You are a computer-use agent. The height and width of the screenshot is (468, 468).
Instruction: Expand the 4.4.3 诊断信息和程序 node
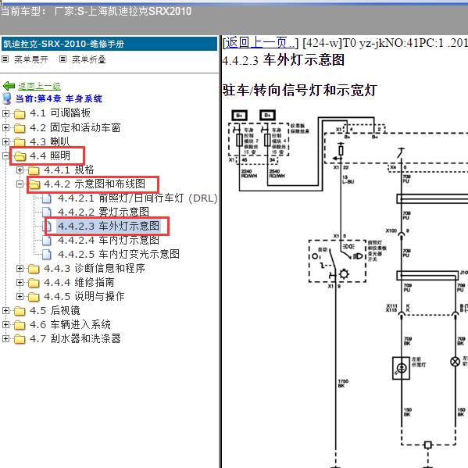(20, 268)
